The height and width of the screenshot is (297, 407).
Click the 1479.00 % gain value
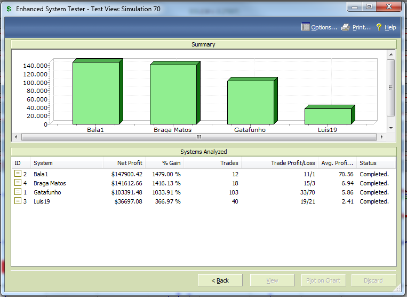click(166, 174)
